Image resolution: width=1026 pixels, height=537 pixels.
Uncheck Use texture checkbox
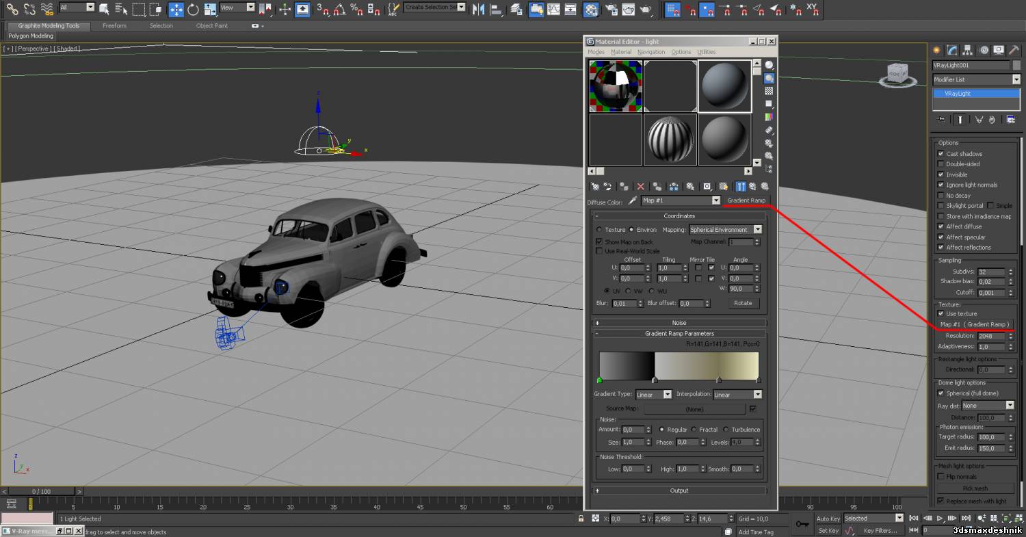[941, 314]
